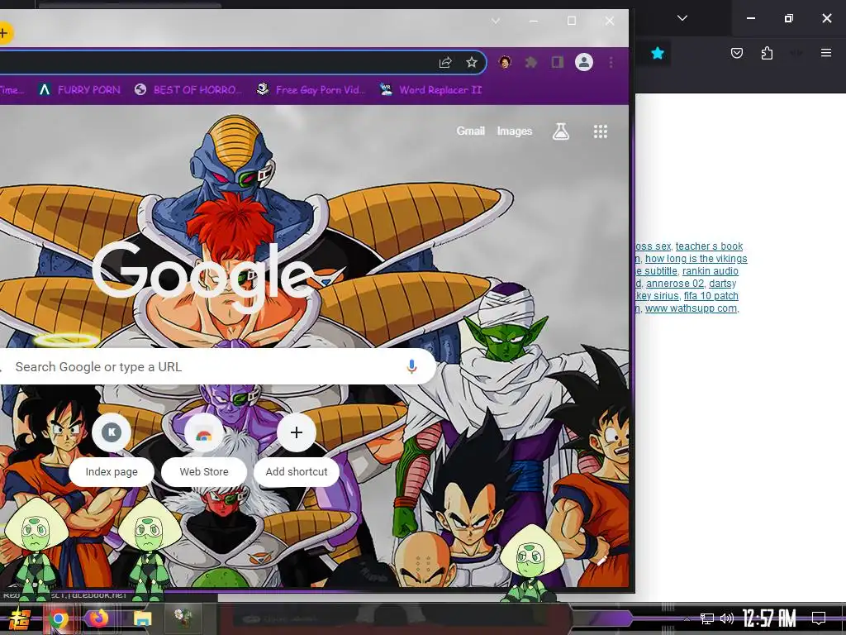Click the Gmail link
This screenshot has width=846, height=635.
pos(470,131)
